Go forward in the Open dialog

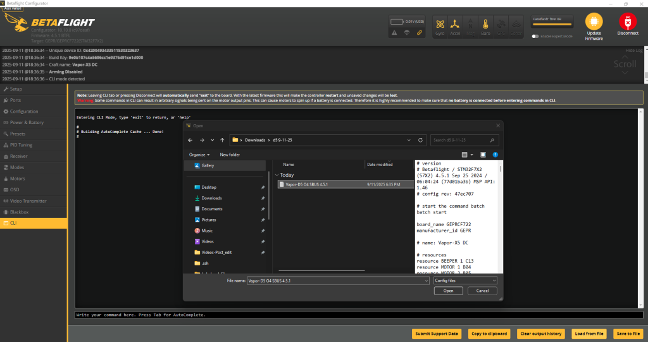click(x=202, y=140)
